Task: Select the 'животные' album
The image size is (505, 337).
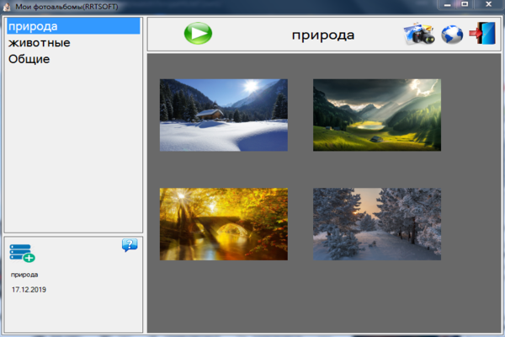Action: 39,43
